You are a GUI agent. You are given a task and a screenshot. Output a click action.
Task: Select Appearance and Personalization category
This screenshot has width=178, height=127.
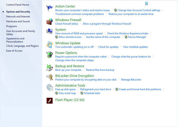click(x=15, y=40)
